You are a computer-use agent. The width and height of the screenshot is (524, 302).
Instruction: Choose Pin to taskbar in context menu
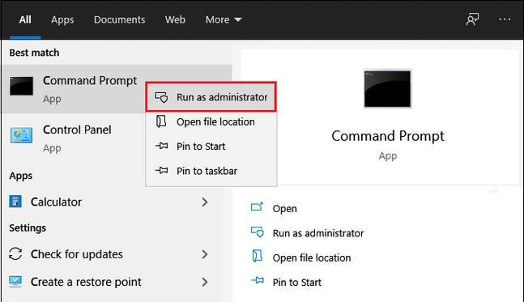point(211,171)
